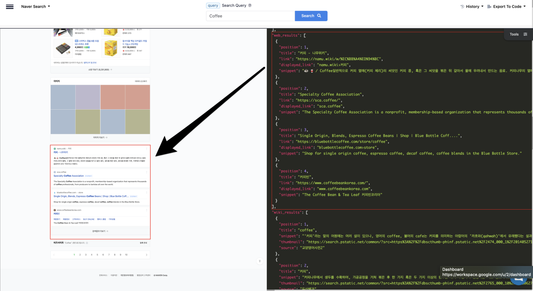The width and height of the screenshot is (533, 291).
Task: Click the 이미지 더보기 more images link
Action: tap(100, 137)
